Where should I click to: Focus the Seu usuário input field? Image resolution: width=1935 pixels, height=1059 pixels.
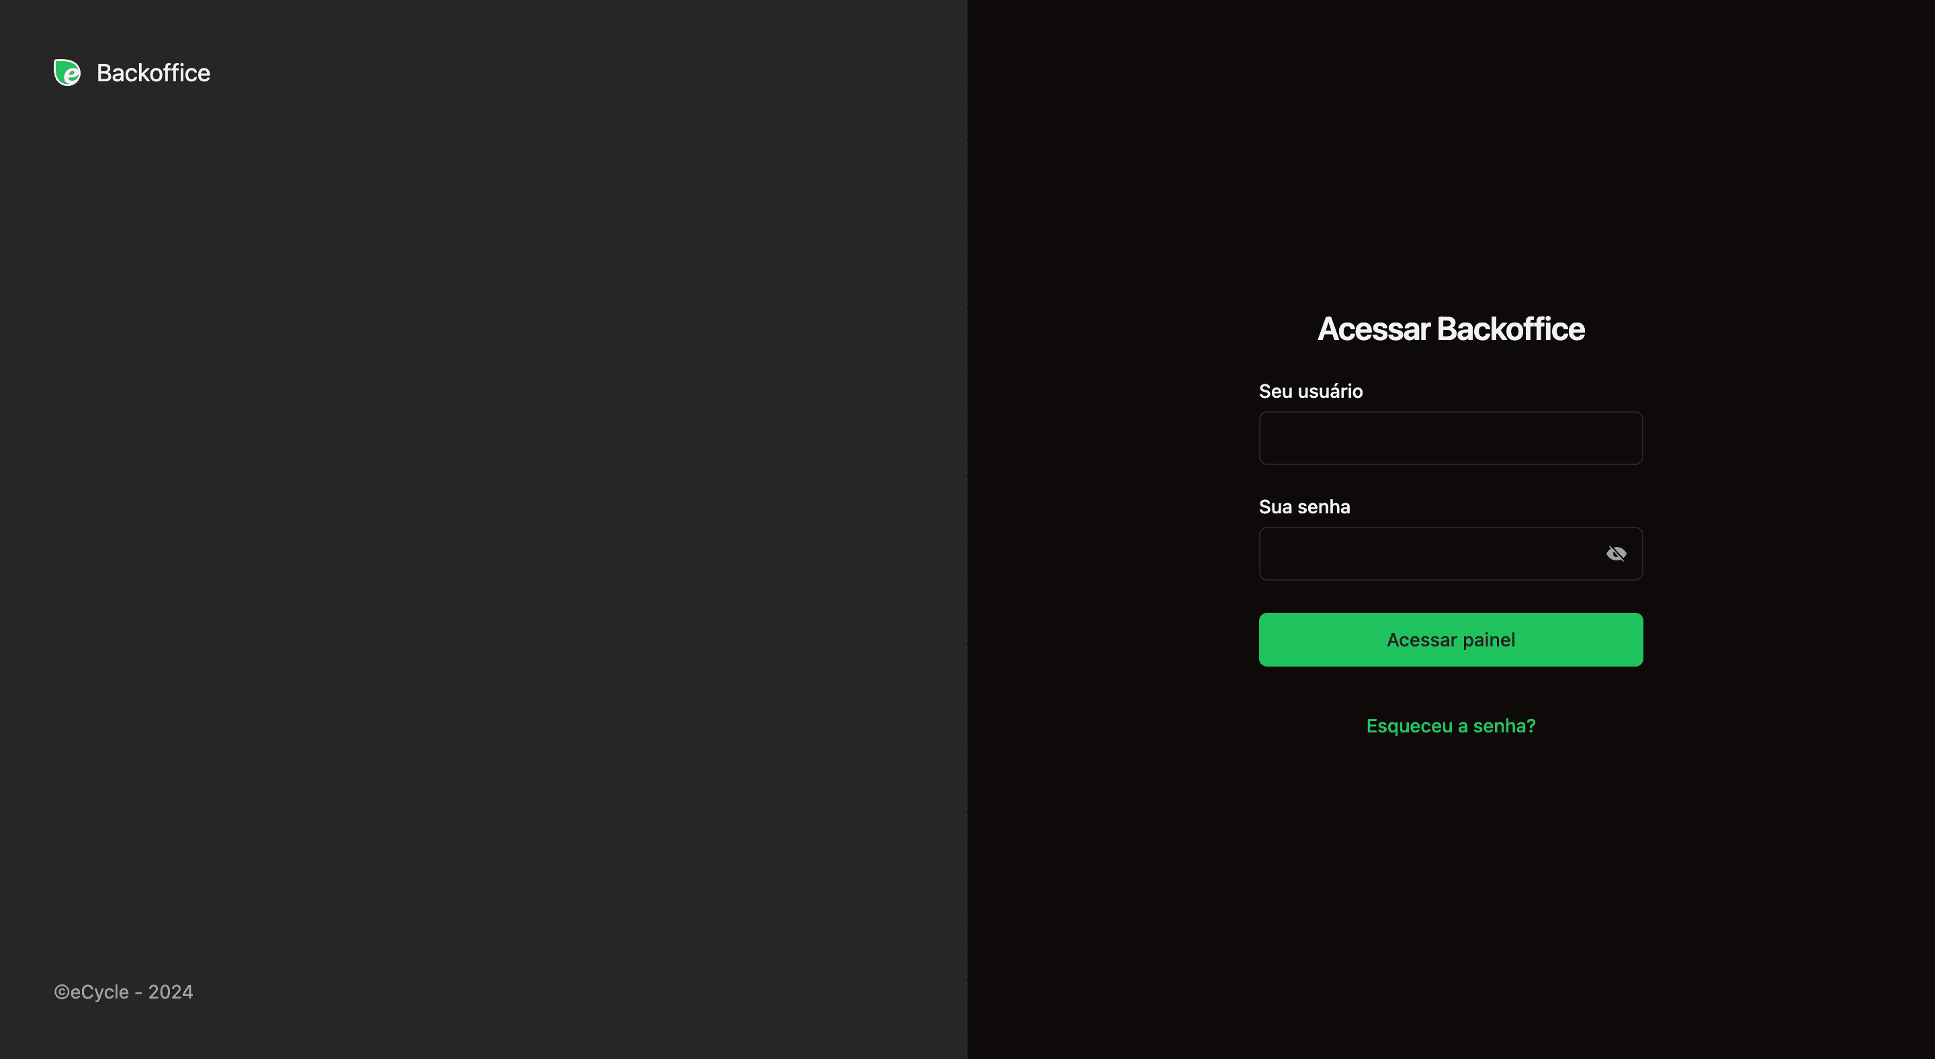[x=1451, y=438]
